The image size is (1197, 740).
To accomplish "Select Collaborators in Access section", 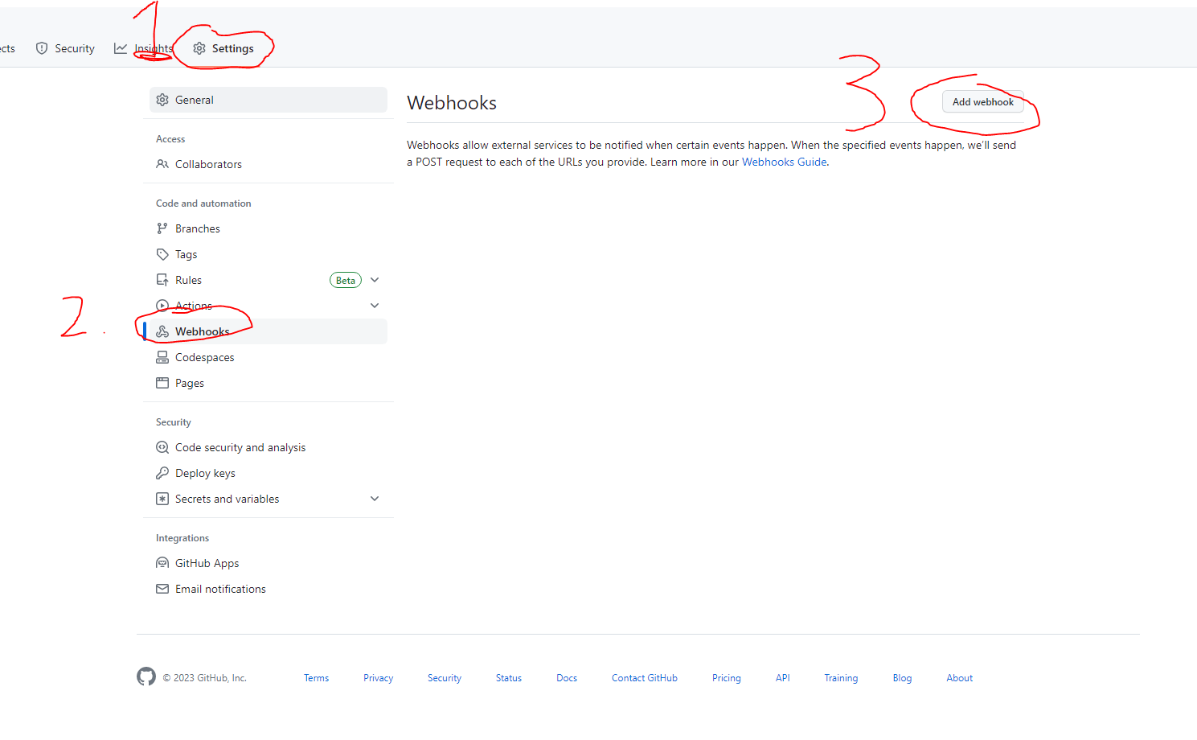I will coord(269,164).
